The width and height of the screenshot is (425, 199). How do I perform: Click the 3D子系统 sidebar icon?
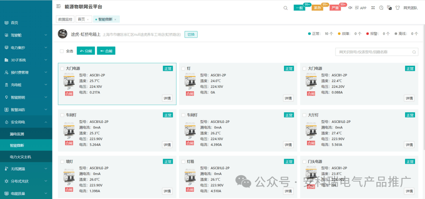pyautogui.click(x=6, y=60)
